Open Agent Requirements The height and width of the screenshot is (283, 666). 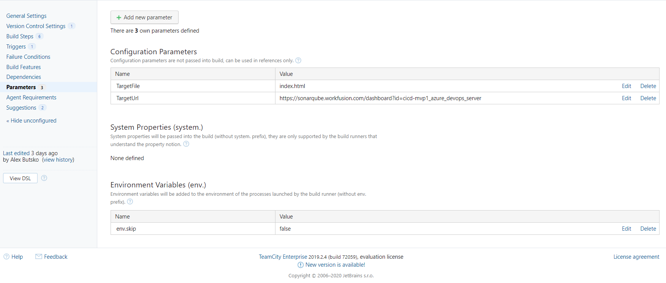coord(31,97)
